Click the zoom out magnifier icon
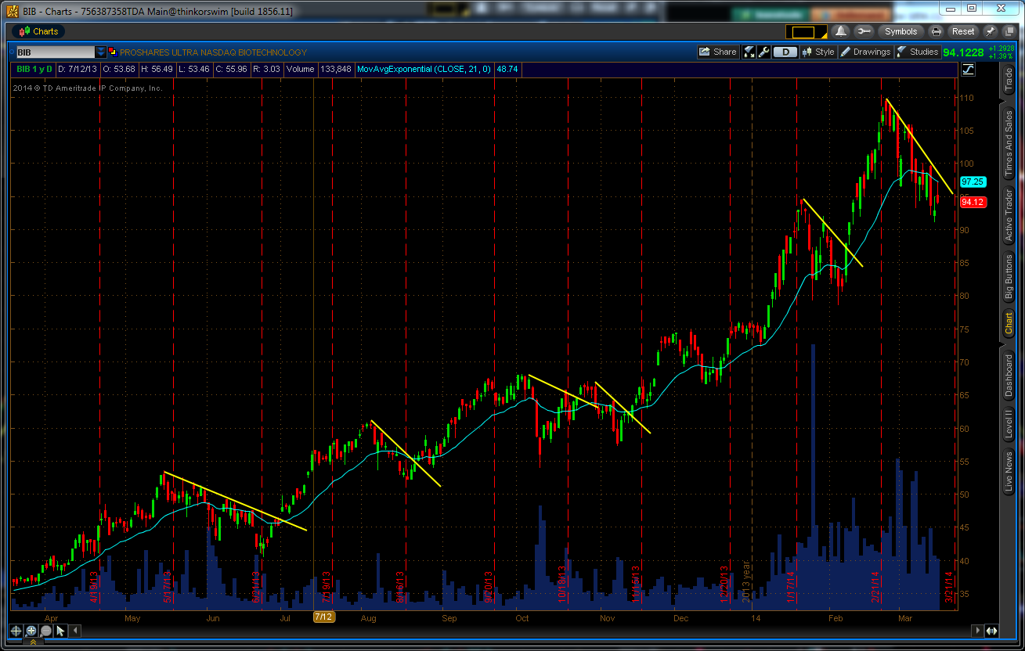 [x=46, y=631]
